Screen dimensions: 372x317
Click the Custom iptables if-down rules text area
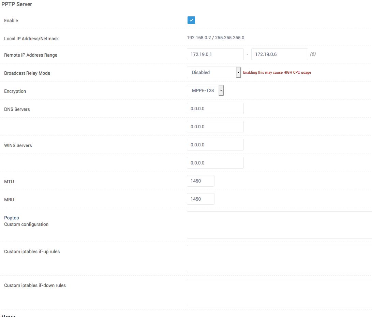[x=279, y=292]
